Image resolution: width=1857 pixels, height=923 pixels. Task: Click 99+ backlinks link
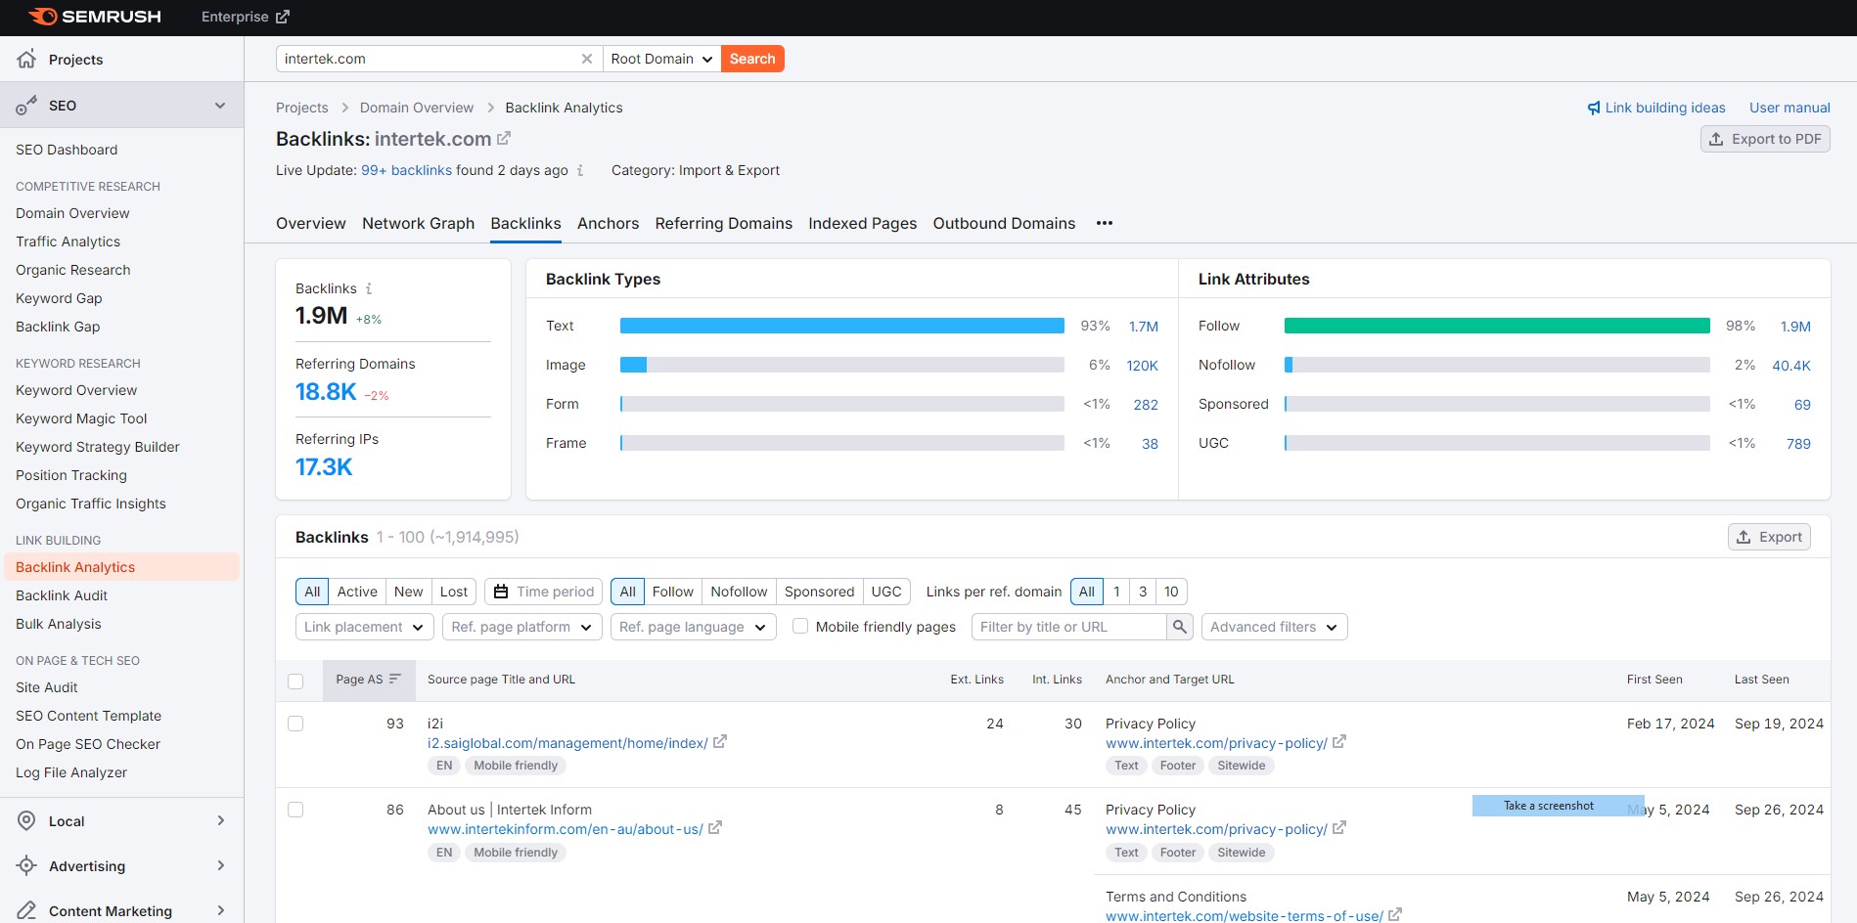[x=406, y=170]
